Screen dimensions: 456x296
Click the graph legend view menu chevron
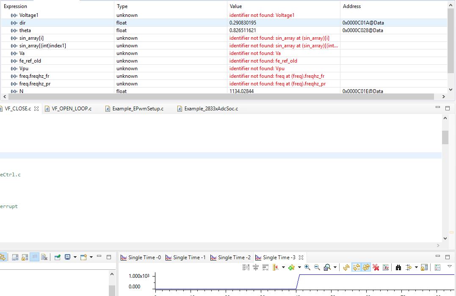pyautogui.click(x=449, y=266)
